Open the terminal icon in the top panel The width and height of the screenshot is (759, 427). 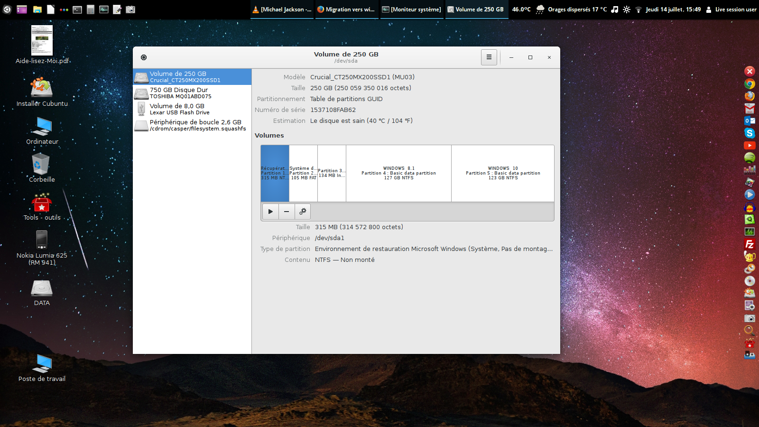[x=77, y=9]
